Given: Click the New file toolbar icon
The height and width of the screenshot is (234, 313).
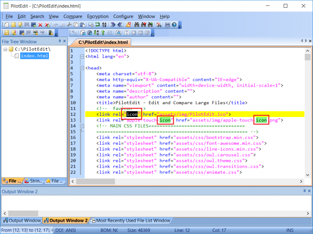Looking at the screenshot, I should (x=6, y=25).
